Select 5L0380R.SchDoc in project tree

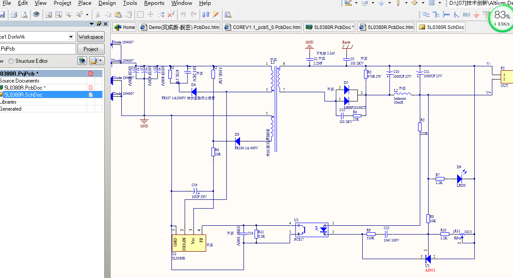coord(23,95)
